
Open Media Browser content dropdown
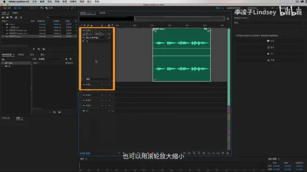[51, 59]
